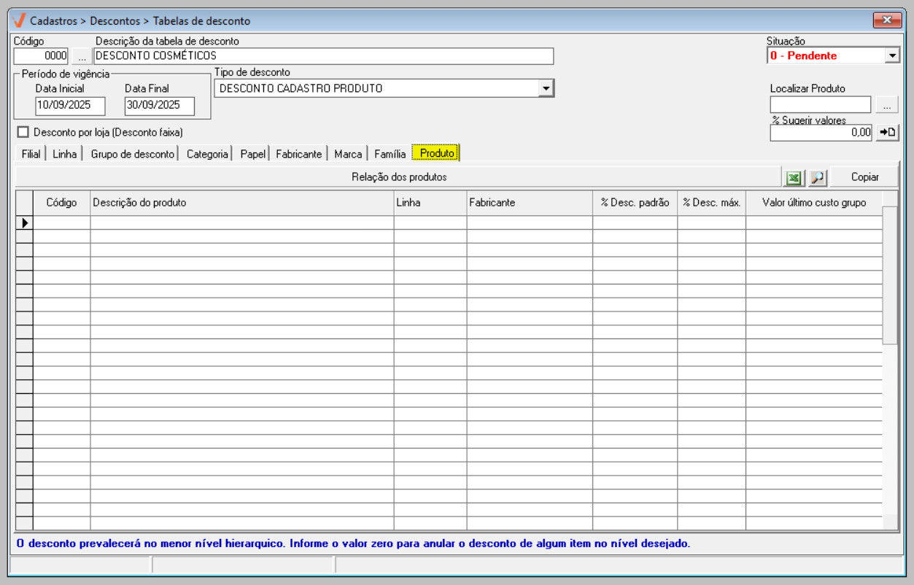Screen dimensions: 914x585
Task: Go to the Família tab
Action: tap(390, 154)
